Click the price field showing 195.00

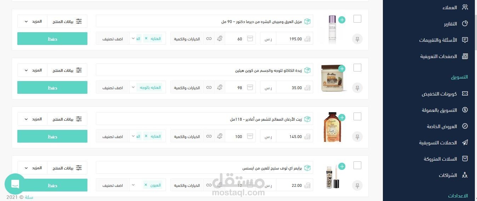coord(295,39)
